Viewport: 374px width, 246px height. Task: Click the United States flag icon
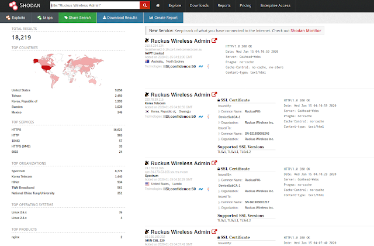(147, 184)
